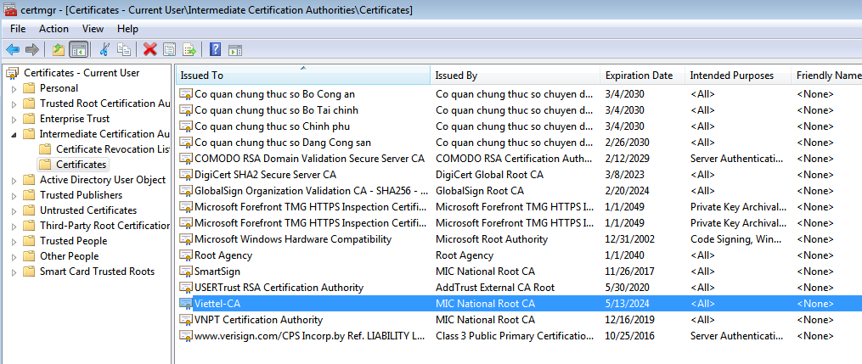The width and height of the screenshot is (862, 364).
Task: Click folder icon next to Trusted Publishers
Action: tap(29, 195)
